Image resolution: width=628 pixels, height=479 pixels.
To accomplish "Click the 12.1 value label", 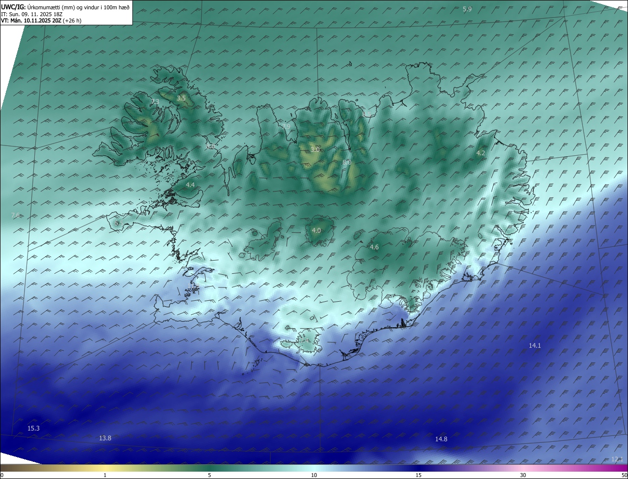I will pos(617,459).
